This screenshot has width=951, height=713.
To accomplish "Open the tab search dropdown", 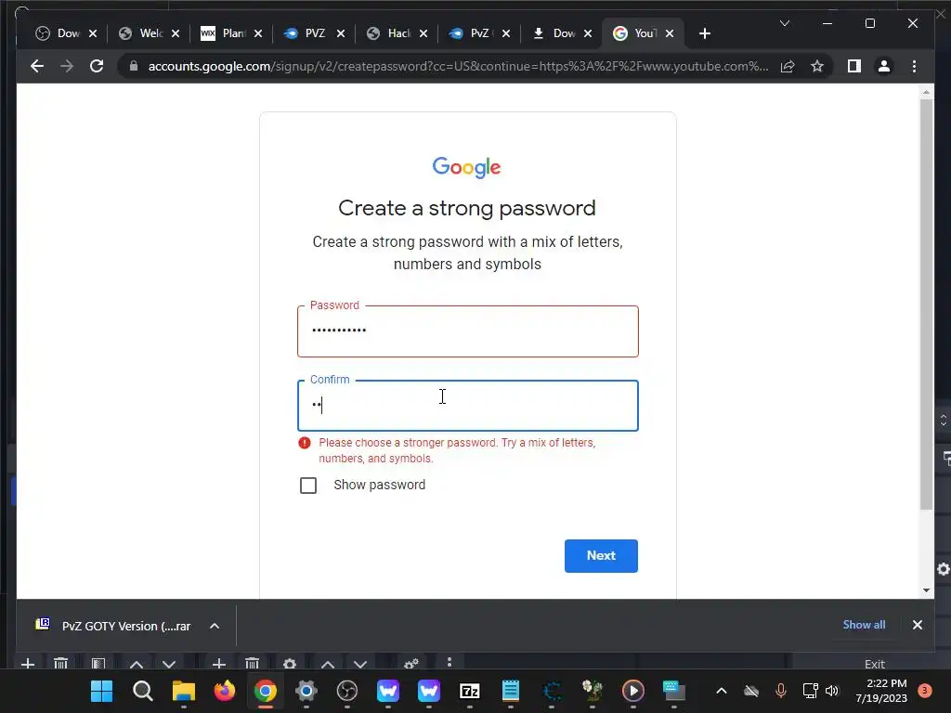I will point(784,23).
